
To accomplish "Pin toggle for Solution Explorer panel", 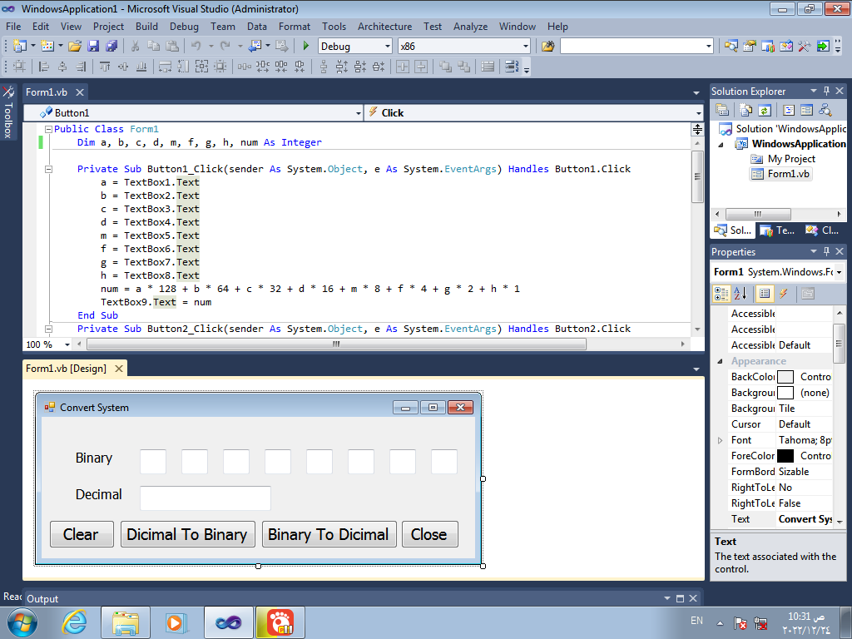I will click(x=826, y=91).
